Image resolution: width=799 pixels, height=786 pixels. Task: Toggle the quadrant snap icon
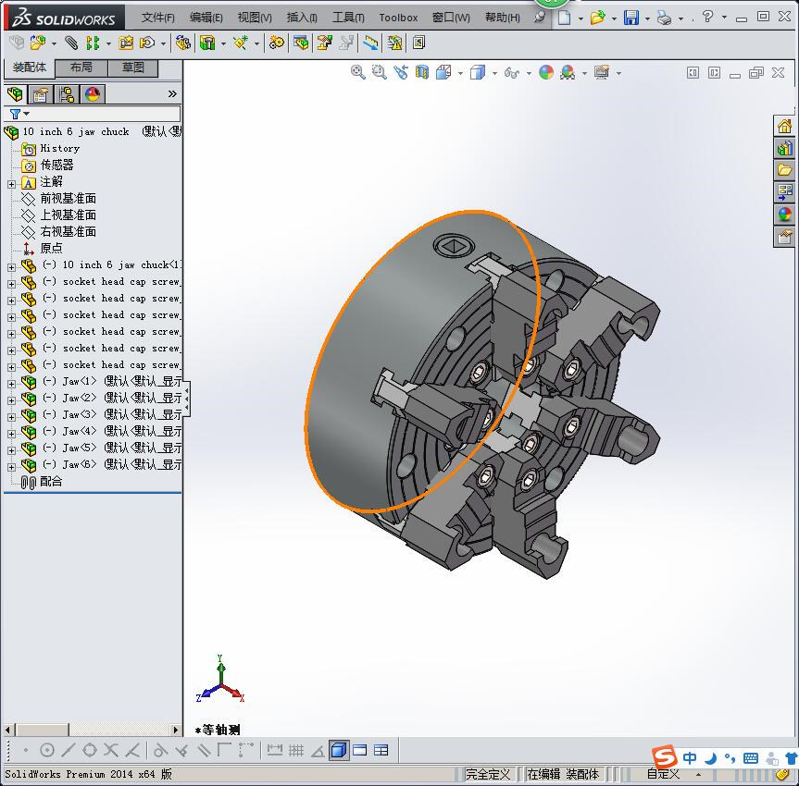coord(90,750)
